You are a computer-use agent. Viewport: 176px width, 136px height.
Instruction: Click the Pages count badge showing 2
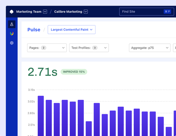pos(44,48)
